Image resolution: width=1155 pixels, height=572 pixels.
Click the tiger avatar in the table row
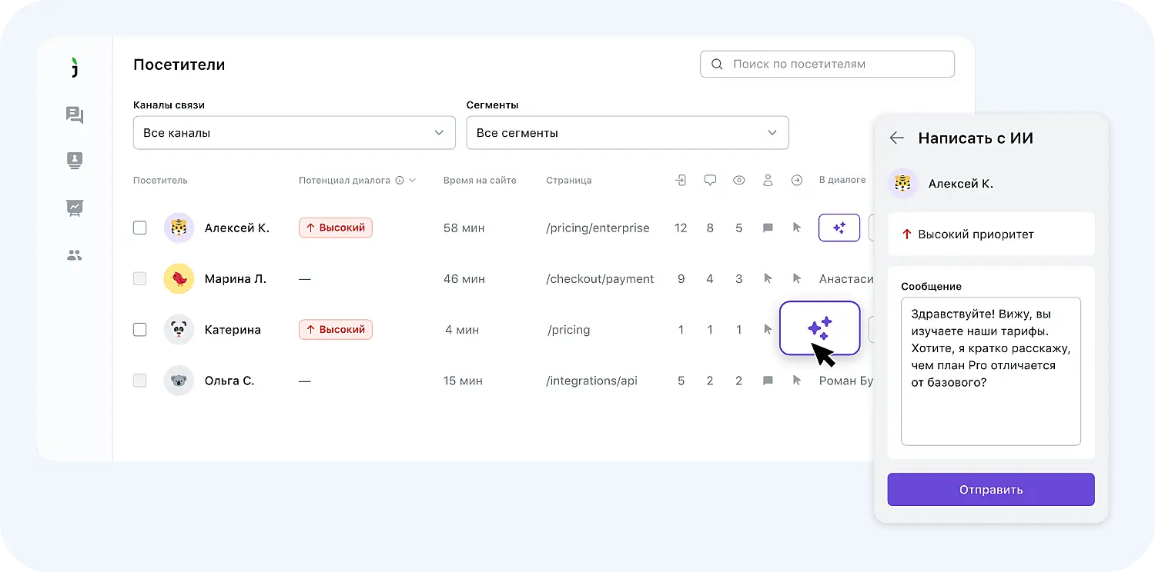pos(179,228)
